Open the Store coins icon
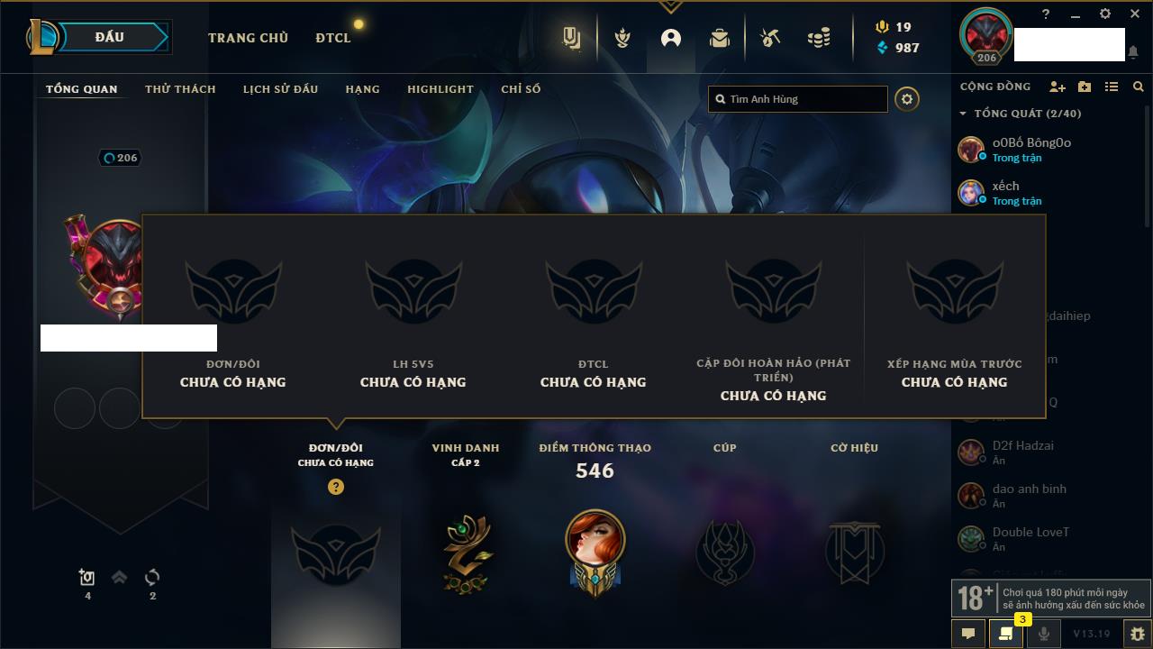Viewport: 1153px width, 649px height. (819, 38)
